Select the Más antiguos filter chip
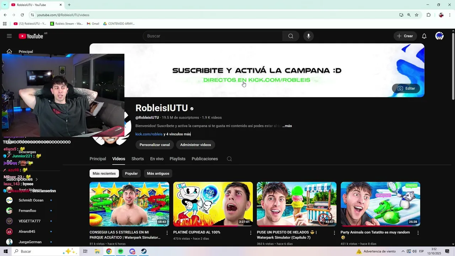Image resolution: width=455 pixels, height=256 pixels. click(158, 174)
